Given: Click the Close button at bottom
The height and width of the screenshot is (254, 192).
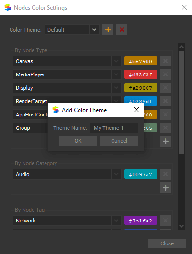Looking at the screenshot, I should tap(167, 243).
